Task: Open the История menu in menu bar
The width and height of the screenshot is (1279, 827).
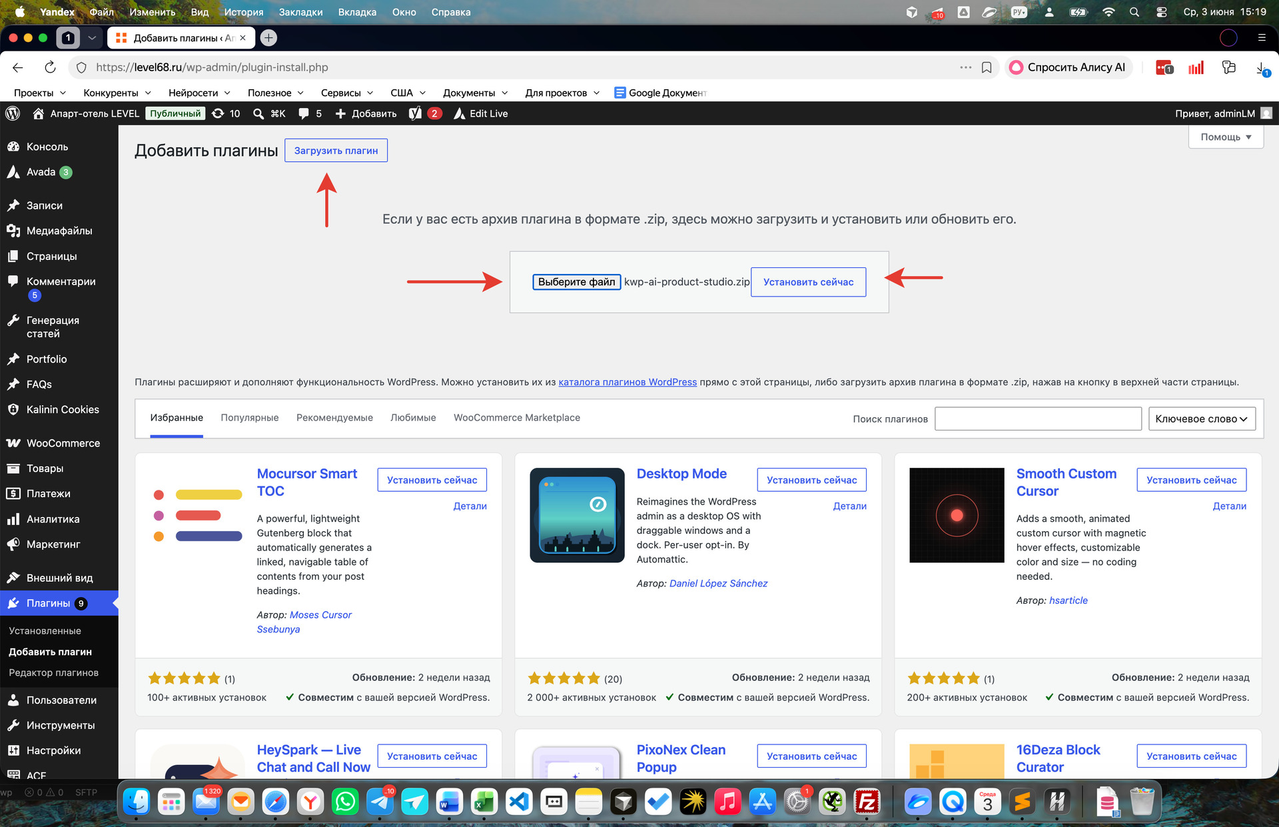Action: click(244, 12)
